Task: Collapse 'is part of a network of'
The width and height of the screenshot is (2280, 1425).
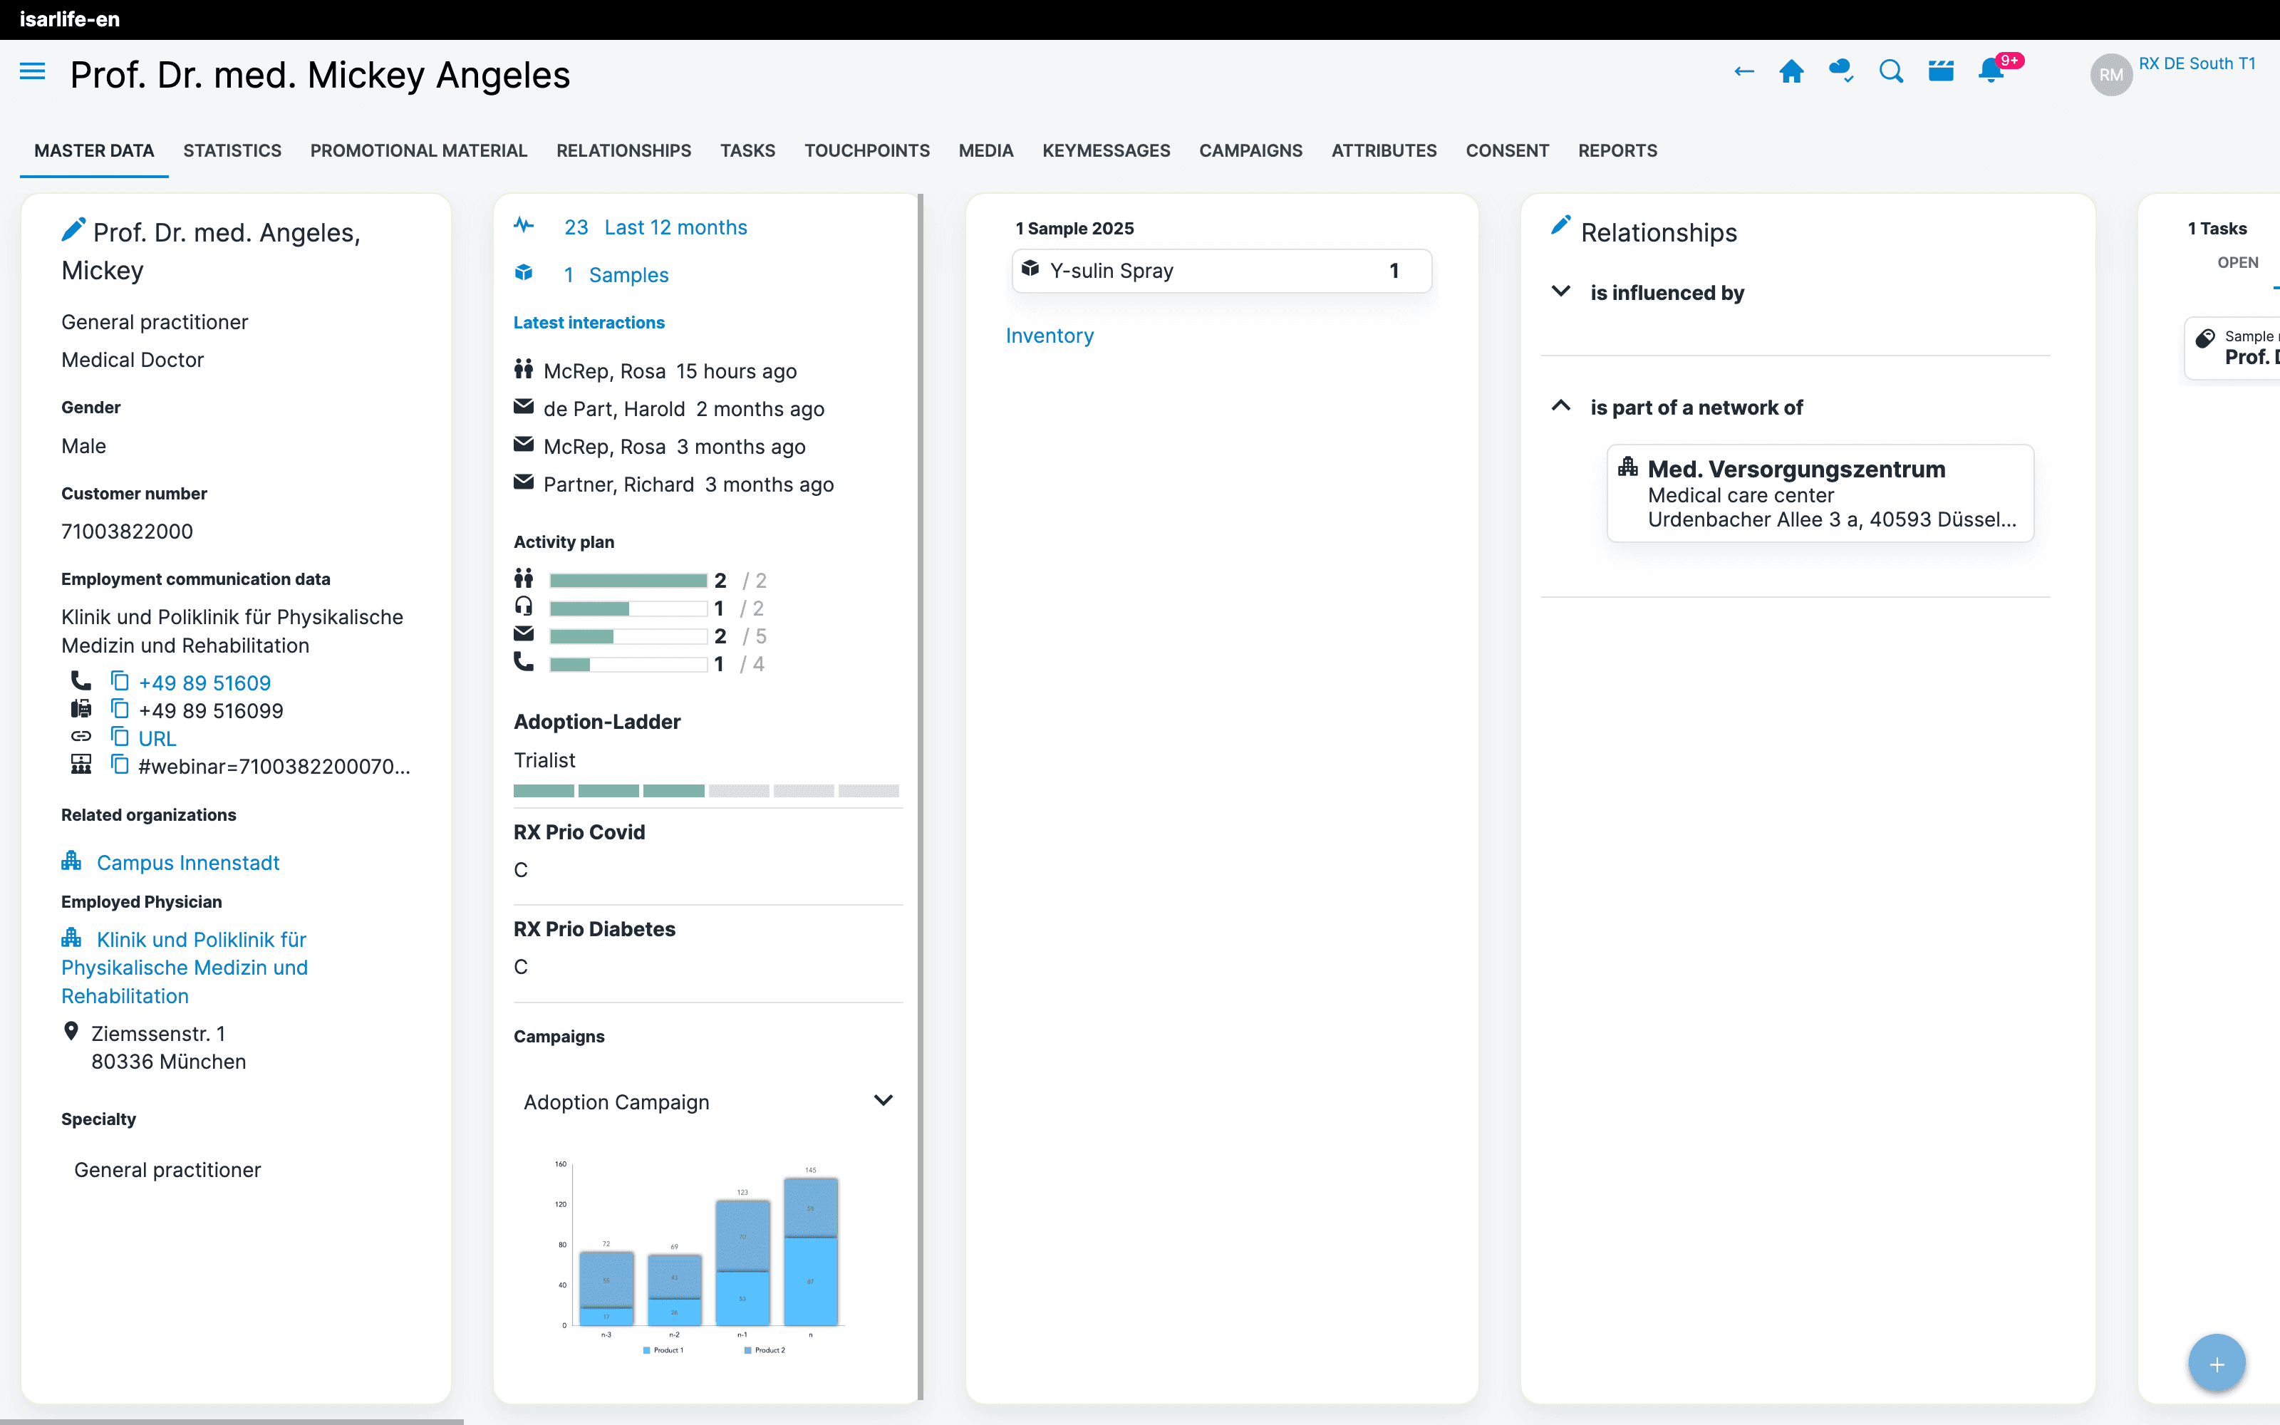Action: 1561,406
